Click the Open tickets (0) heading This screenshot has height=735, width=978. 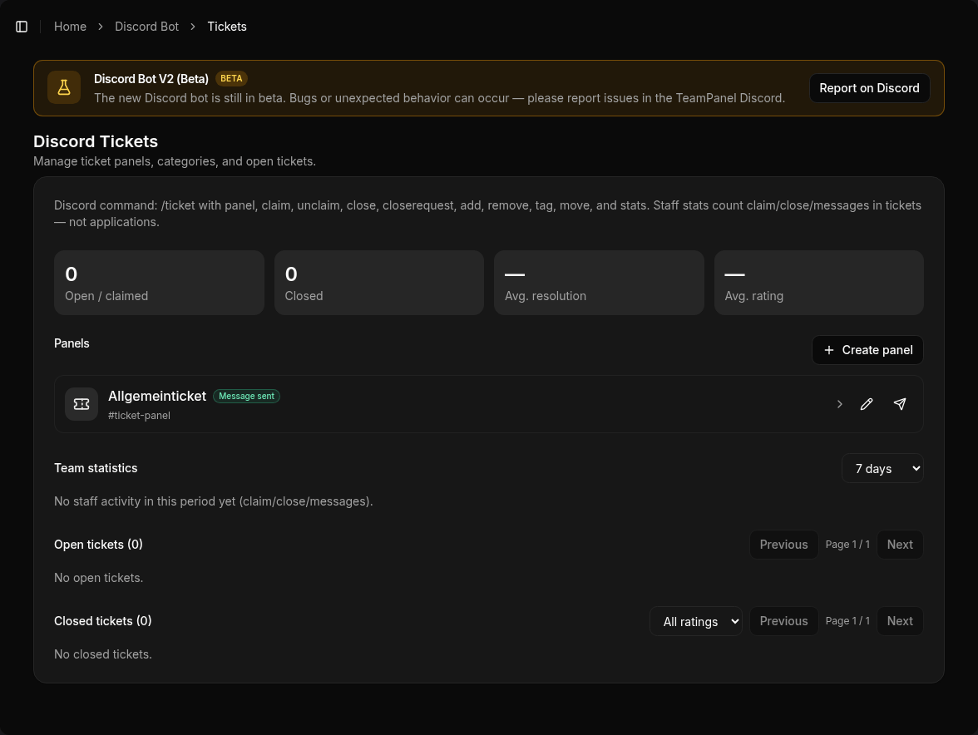pyautogui.click(x=98, y=545)
